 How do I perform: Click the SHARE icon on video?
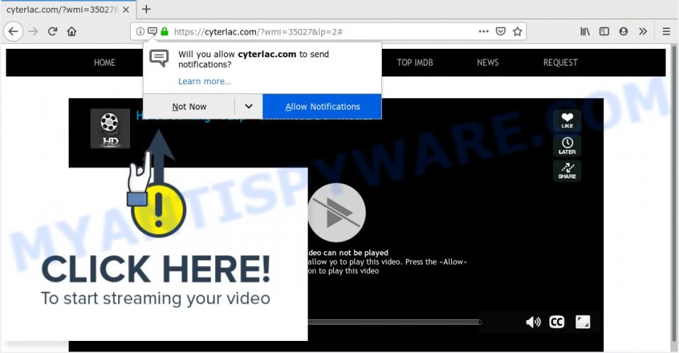click(x=567, y=170)
